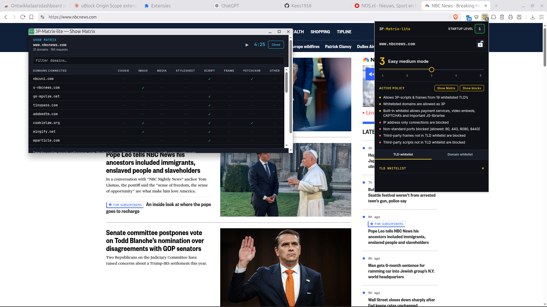Expand the TLD WHITELIST section arrow
The image size is (547, 307).
click(x=483, y=169)
